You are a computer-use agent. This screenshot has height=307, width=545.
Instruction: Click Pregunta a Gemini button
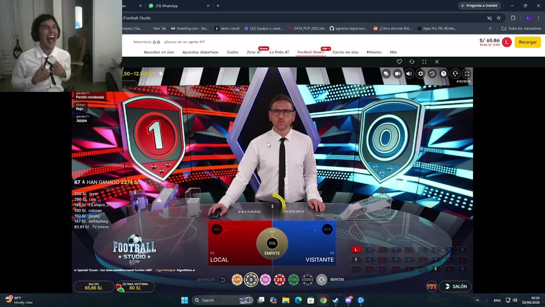(x=479, y=6)
